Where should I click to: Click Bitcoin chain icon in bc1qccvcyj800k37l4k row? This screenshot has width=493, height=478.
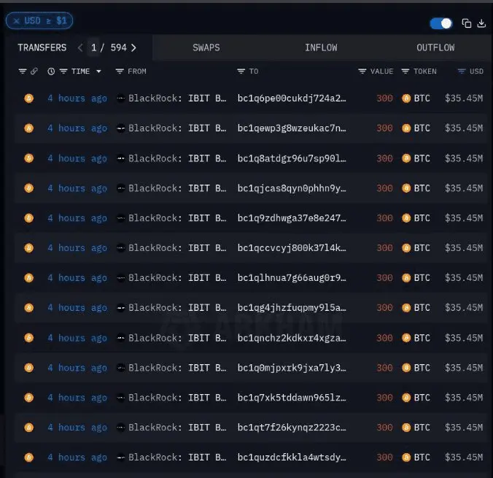[29, 248]
